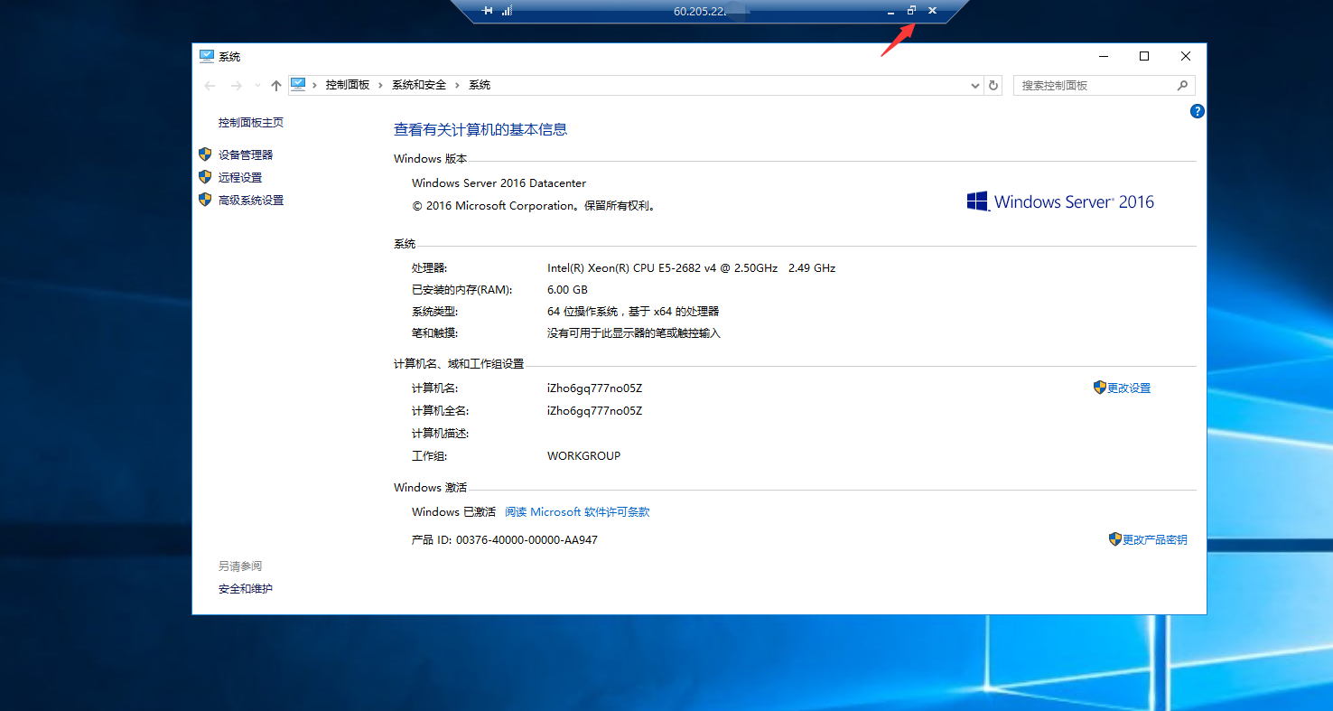
Task: Check the connection signal strength icon
Action: pos(508,11)
